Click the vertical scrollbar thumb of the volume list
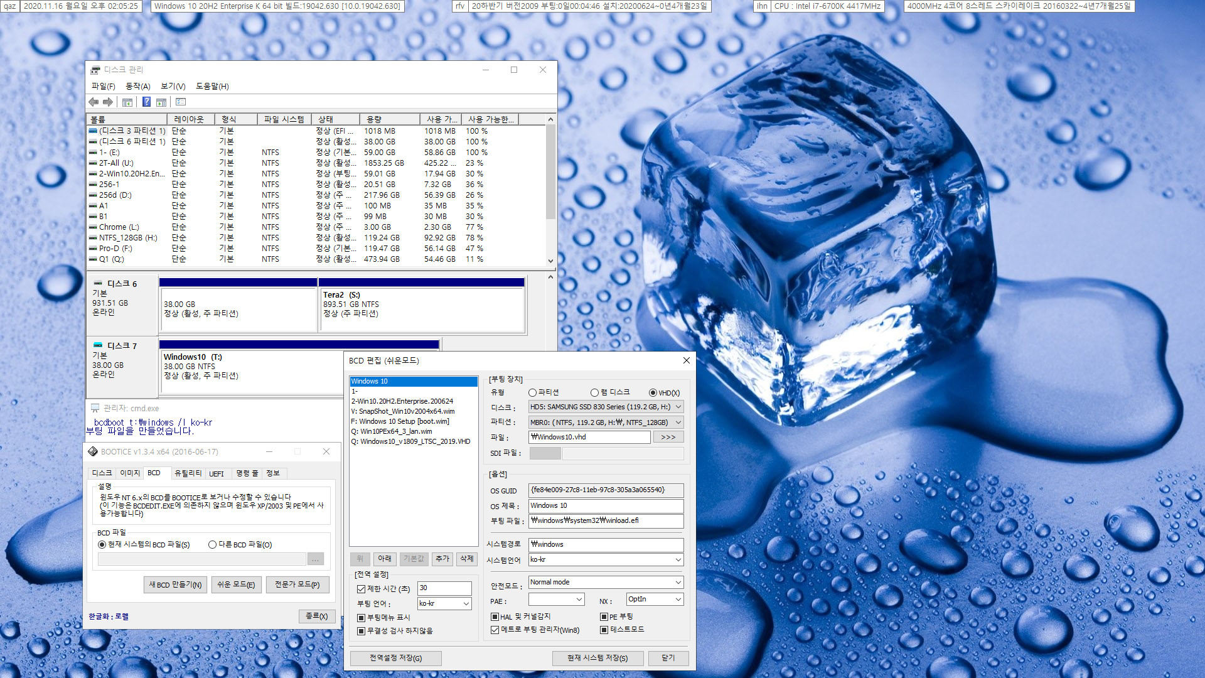This screenshot has height=678, width=1205. pyautogui.click(x=550, y=171)
